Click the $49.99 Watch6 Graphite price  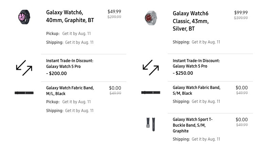114,12
